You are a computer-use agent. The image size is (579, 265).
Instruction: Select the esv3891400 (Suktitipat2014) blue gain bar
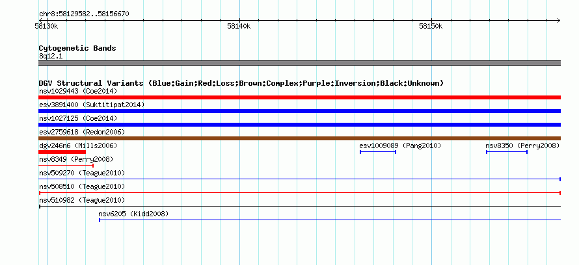point(299,111)
